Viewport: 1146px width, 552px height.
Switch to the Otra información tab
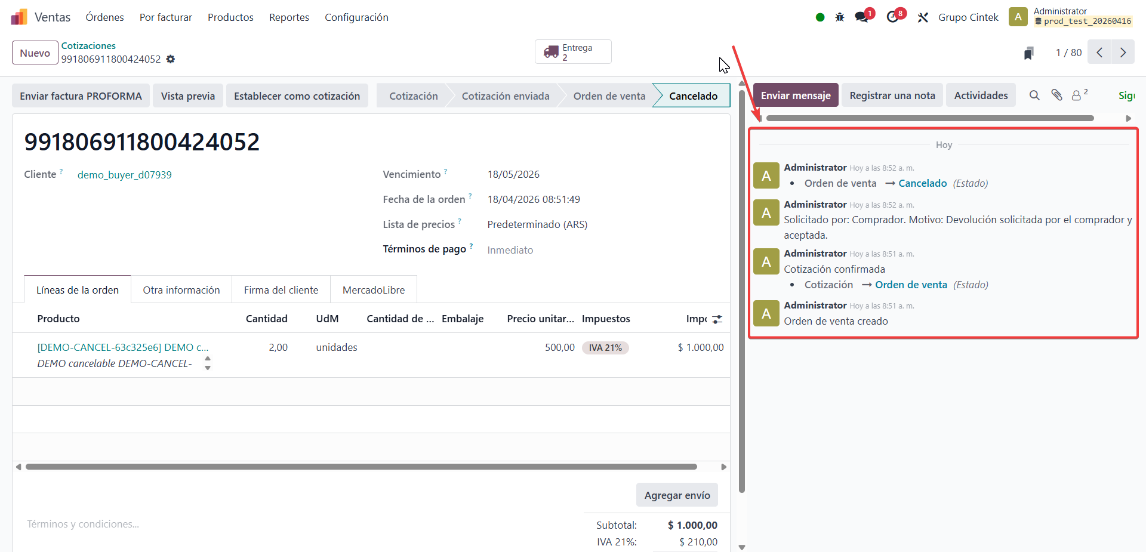click(x=181, y=289)
